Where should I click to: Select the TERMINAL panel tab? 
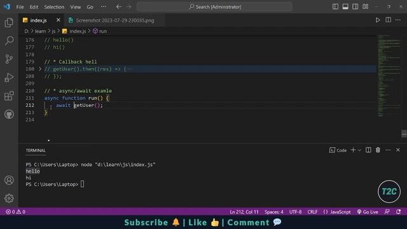point(36,150)
